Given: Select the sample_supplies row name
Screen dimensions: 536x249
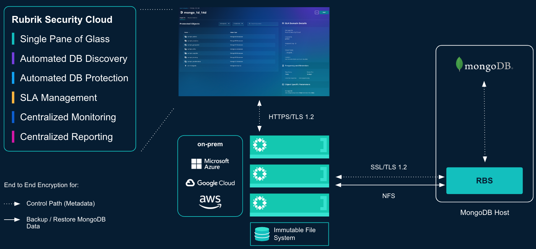Looking at the screenshot, I should click(193, 53).
